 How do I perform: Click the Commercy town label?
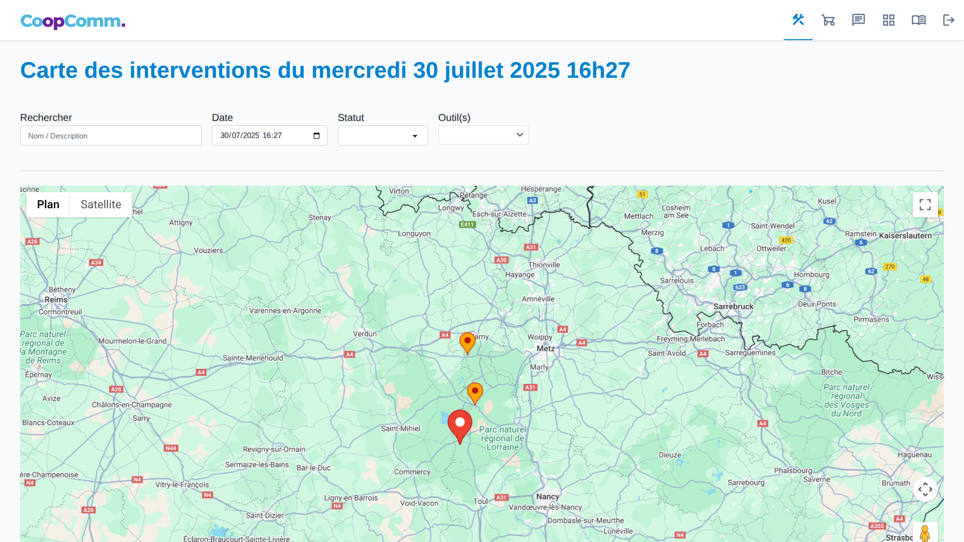(x=412, y=472)
